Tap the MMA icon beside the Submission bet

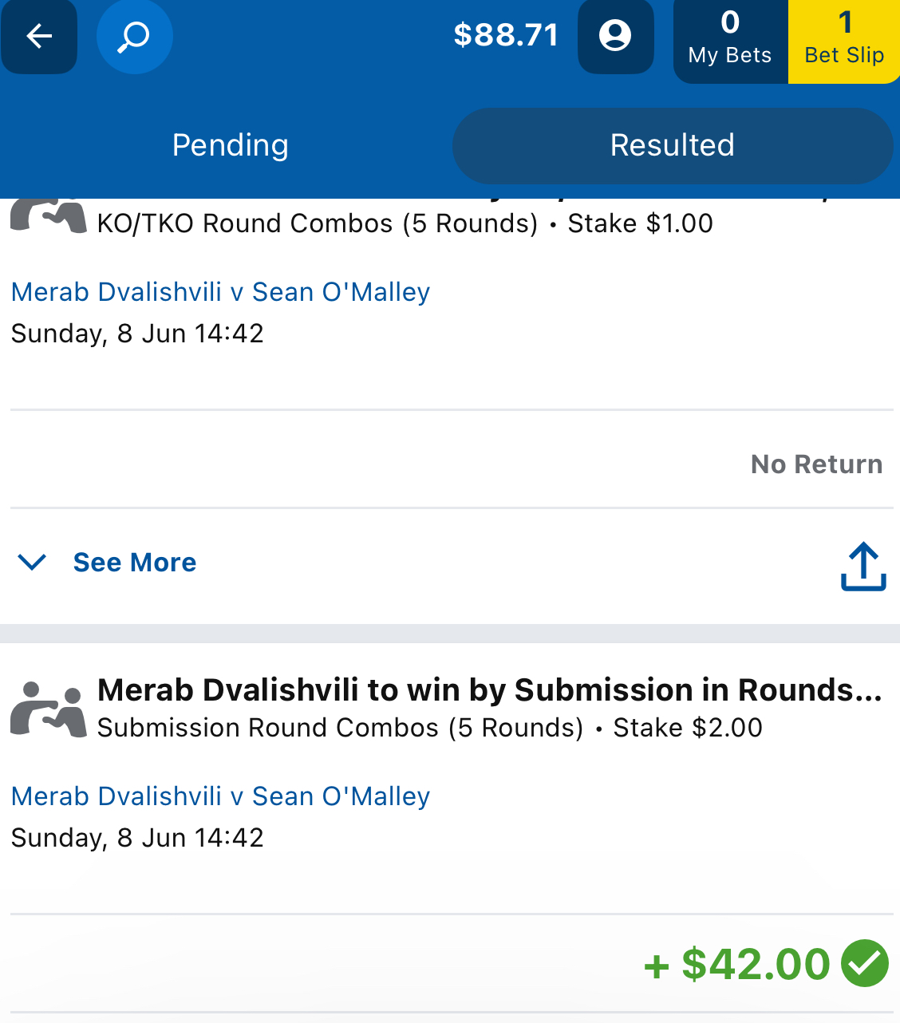click(x=49, y=709)
